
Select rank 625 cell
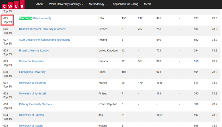coord(8,20)
